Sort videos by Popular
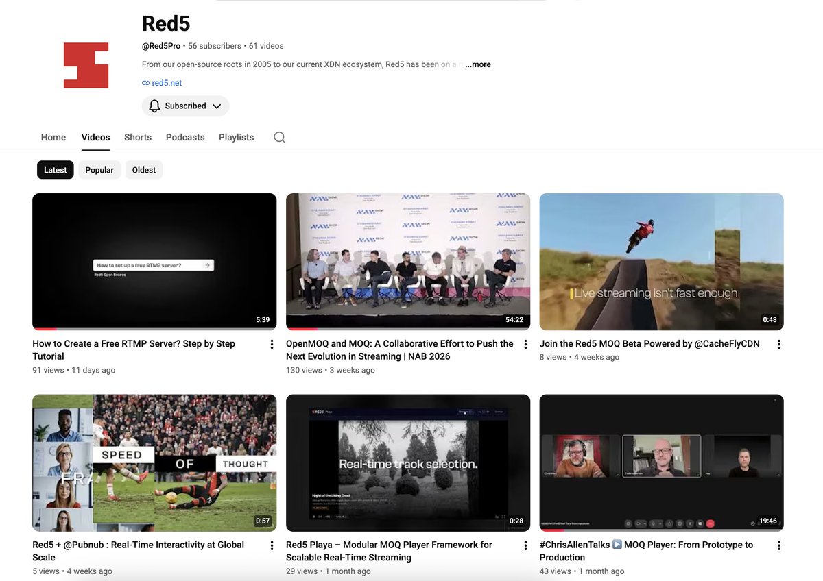The width and height of the screenshot is (823, 581). [99, 170]
